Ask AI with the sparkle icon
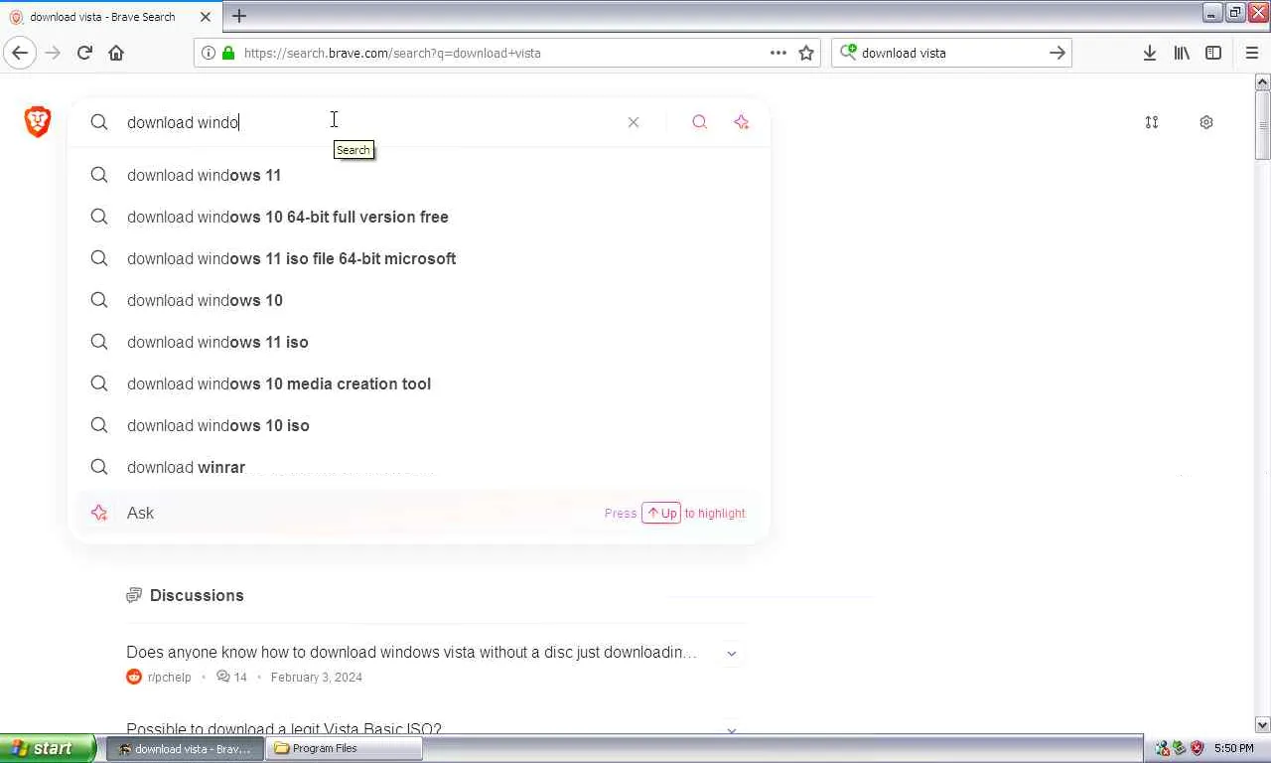This screenshot has width=1271, height=763. click(x=742, y=122)
